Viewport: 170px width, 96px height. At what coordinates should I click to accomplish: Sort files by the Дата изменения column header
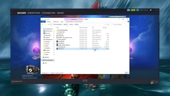tap(83, 27)
